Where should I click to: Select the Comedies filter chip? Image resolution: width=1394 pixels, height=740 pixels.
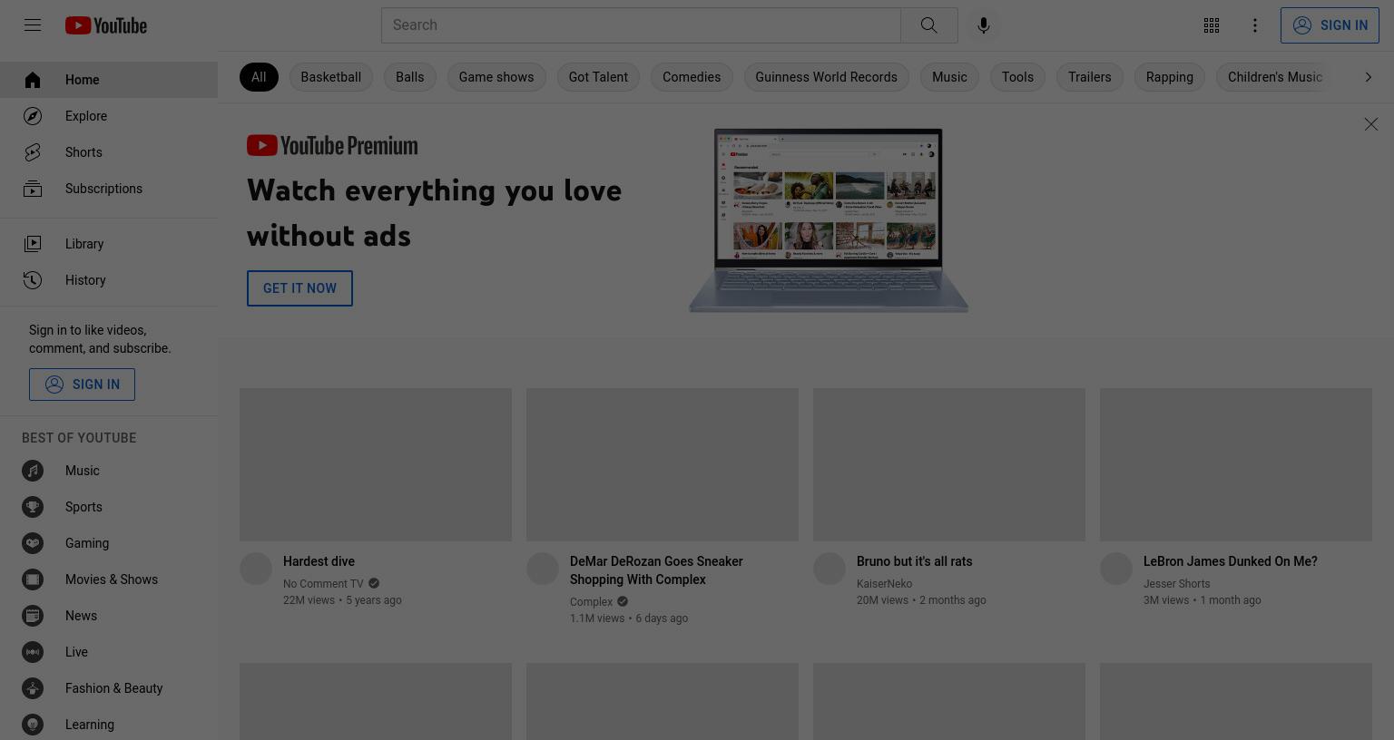coord(692,77)
